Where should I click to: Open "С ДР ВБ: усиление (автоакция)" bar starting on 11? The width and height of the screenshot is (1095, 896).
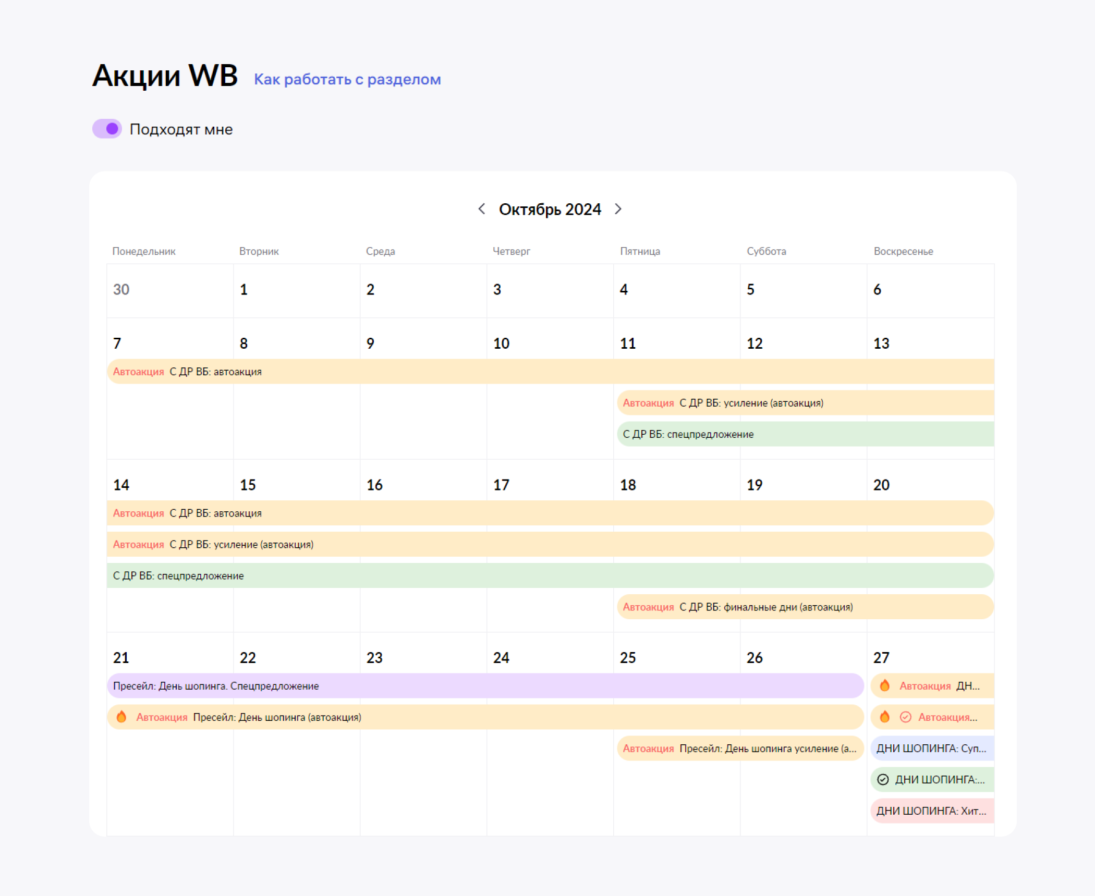[x=806, y=403]
